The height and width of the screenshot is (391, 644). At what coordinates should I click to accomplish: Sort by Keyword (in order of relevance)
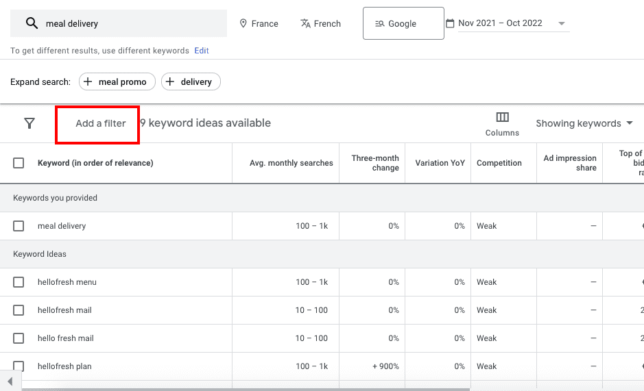(x=95, y=163)
